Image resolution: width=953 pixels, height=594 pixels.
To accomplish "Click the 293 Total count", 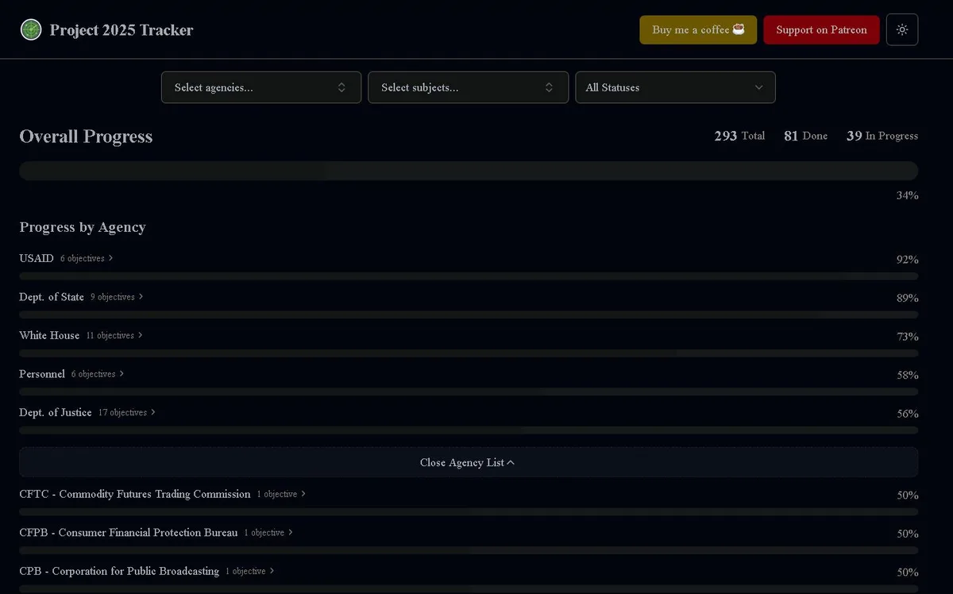I will 739,136.
